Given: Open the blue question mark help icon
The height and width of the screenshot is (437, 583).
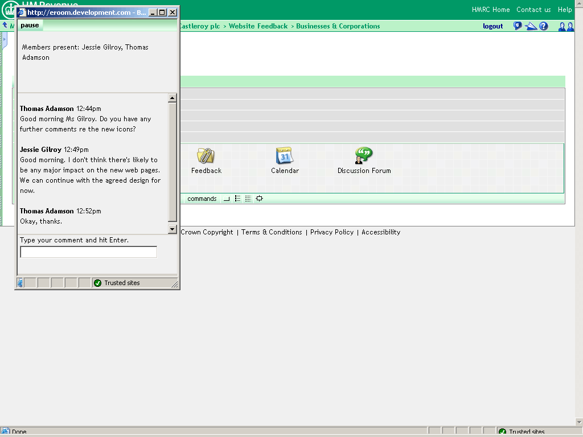Looking at the screenshot, I should [x=544, y=26].
